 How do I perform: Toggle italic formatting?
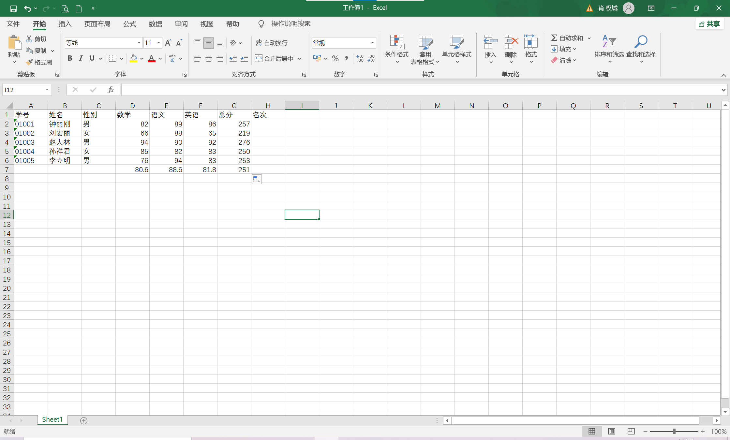[81, 58]
